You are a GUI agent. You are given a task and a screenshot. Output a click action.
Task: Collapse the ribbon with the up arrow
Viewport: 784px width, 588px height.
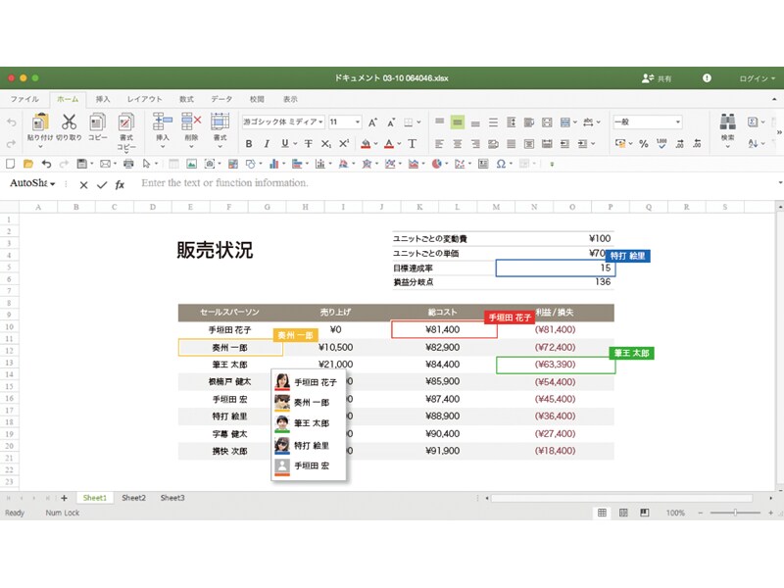pyautogui.click(x=774, y=100)
